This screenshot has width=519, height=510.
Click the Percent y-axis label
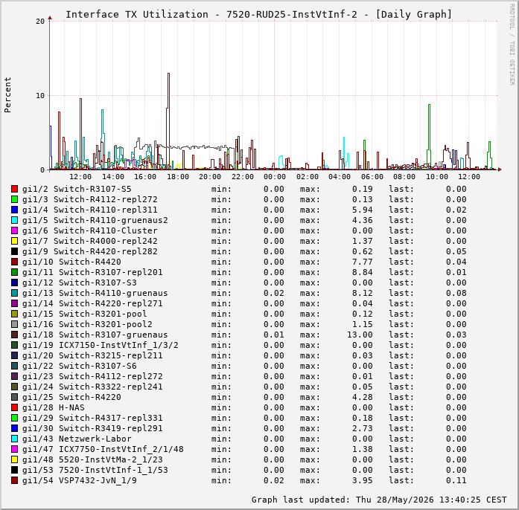(7, 95)
